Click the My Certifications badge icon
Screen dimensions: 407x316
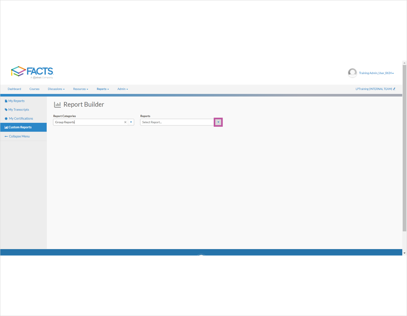tap(6, 118)
